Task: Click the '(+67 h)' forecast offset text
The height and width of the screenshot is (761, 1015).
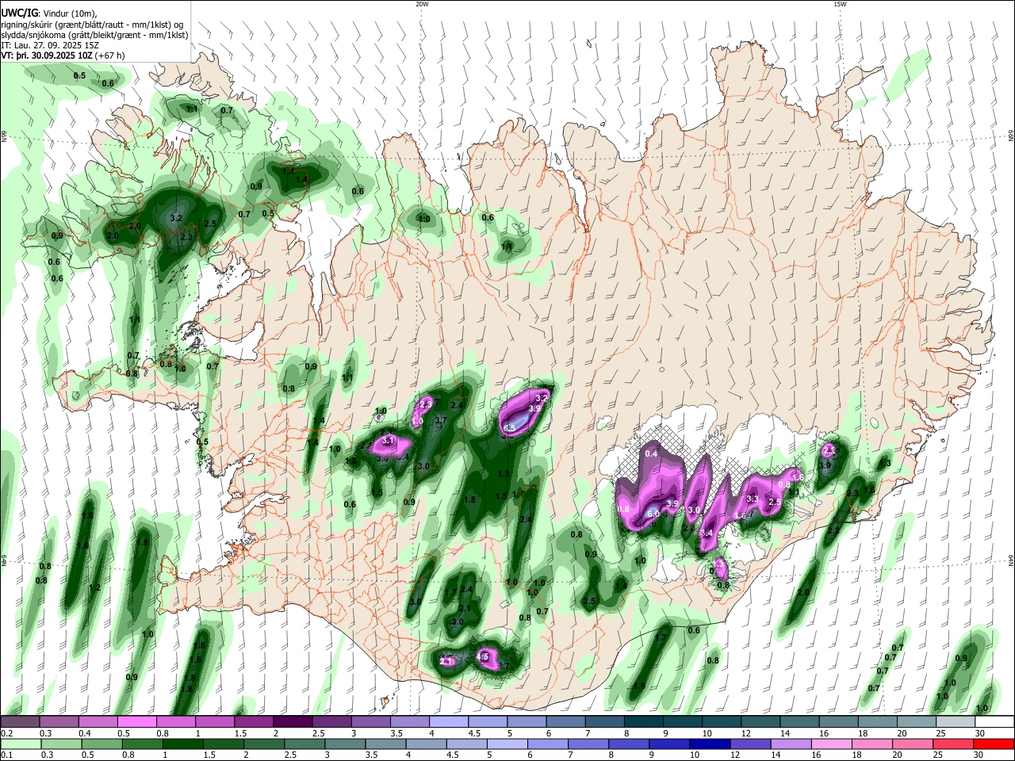Action: pyautogui.click(x=109, y=56)
